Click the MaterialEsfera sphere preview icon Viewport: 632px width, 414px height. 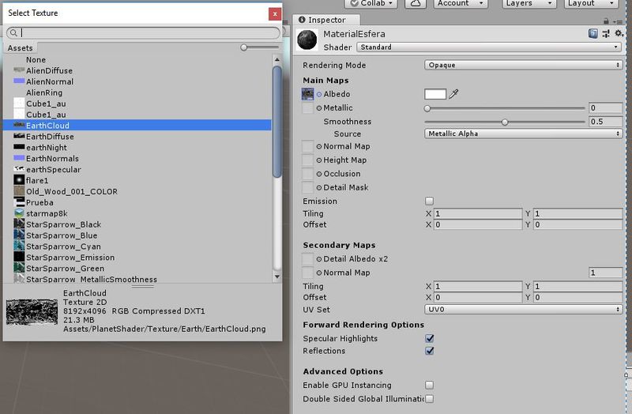(307, 40)
